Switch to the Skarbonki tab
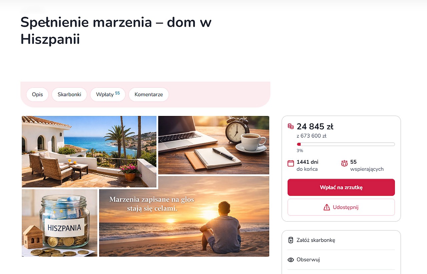The image size is (427, 274). pyautogui.click(x=69, y=95)
